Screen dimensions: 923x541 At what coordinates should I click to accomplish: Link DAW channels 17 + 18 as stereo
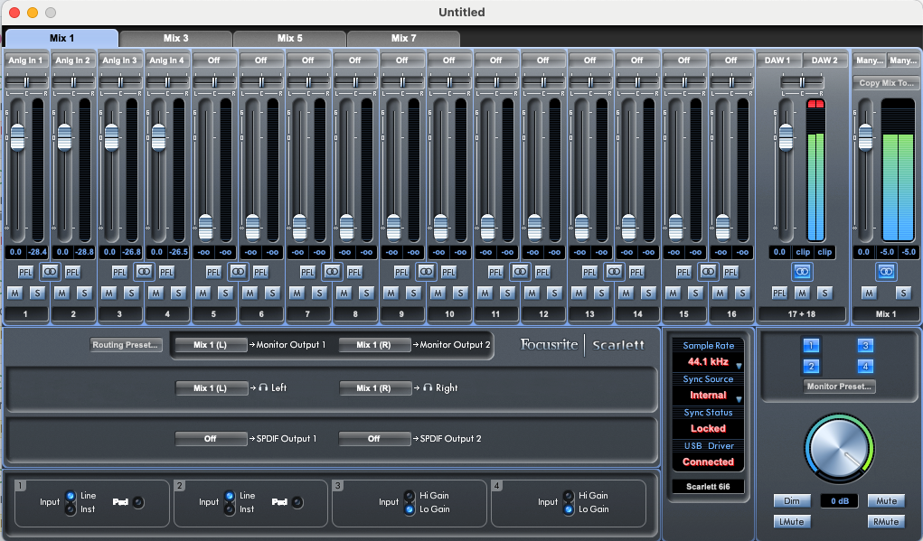point(802,271)
